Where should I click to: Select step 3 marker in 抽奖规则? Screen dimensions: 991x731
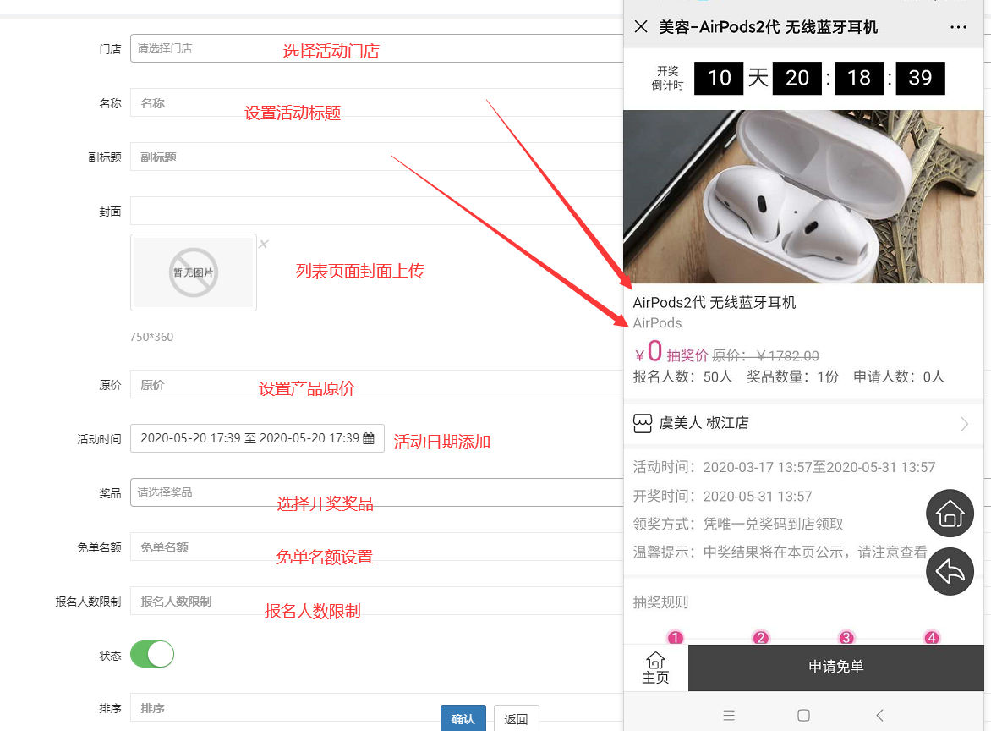point(846,637)
